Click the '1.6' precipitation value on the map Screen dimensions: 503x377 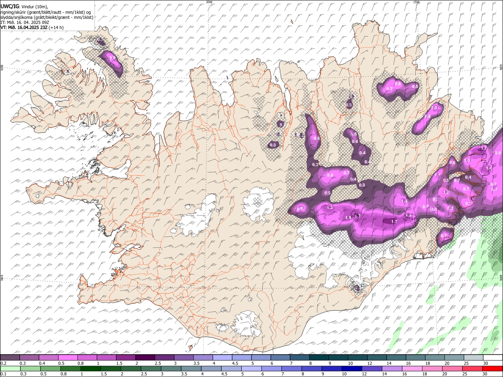pos(348,218)
